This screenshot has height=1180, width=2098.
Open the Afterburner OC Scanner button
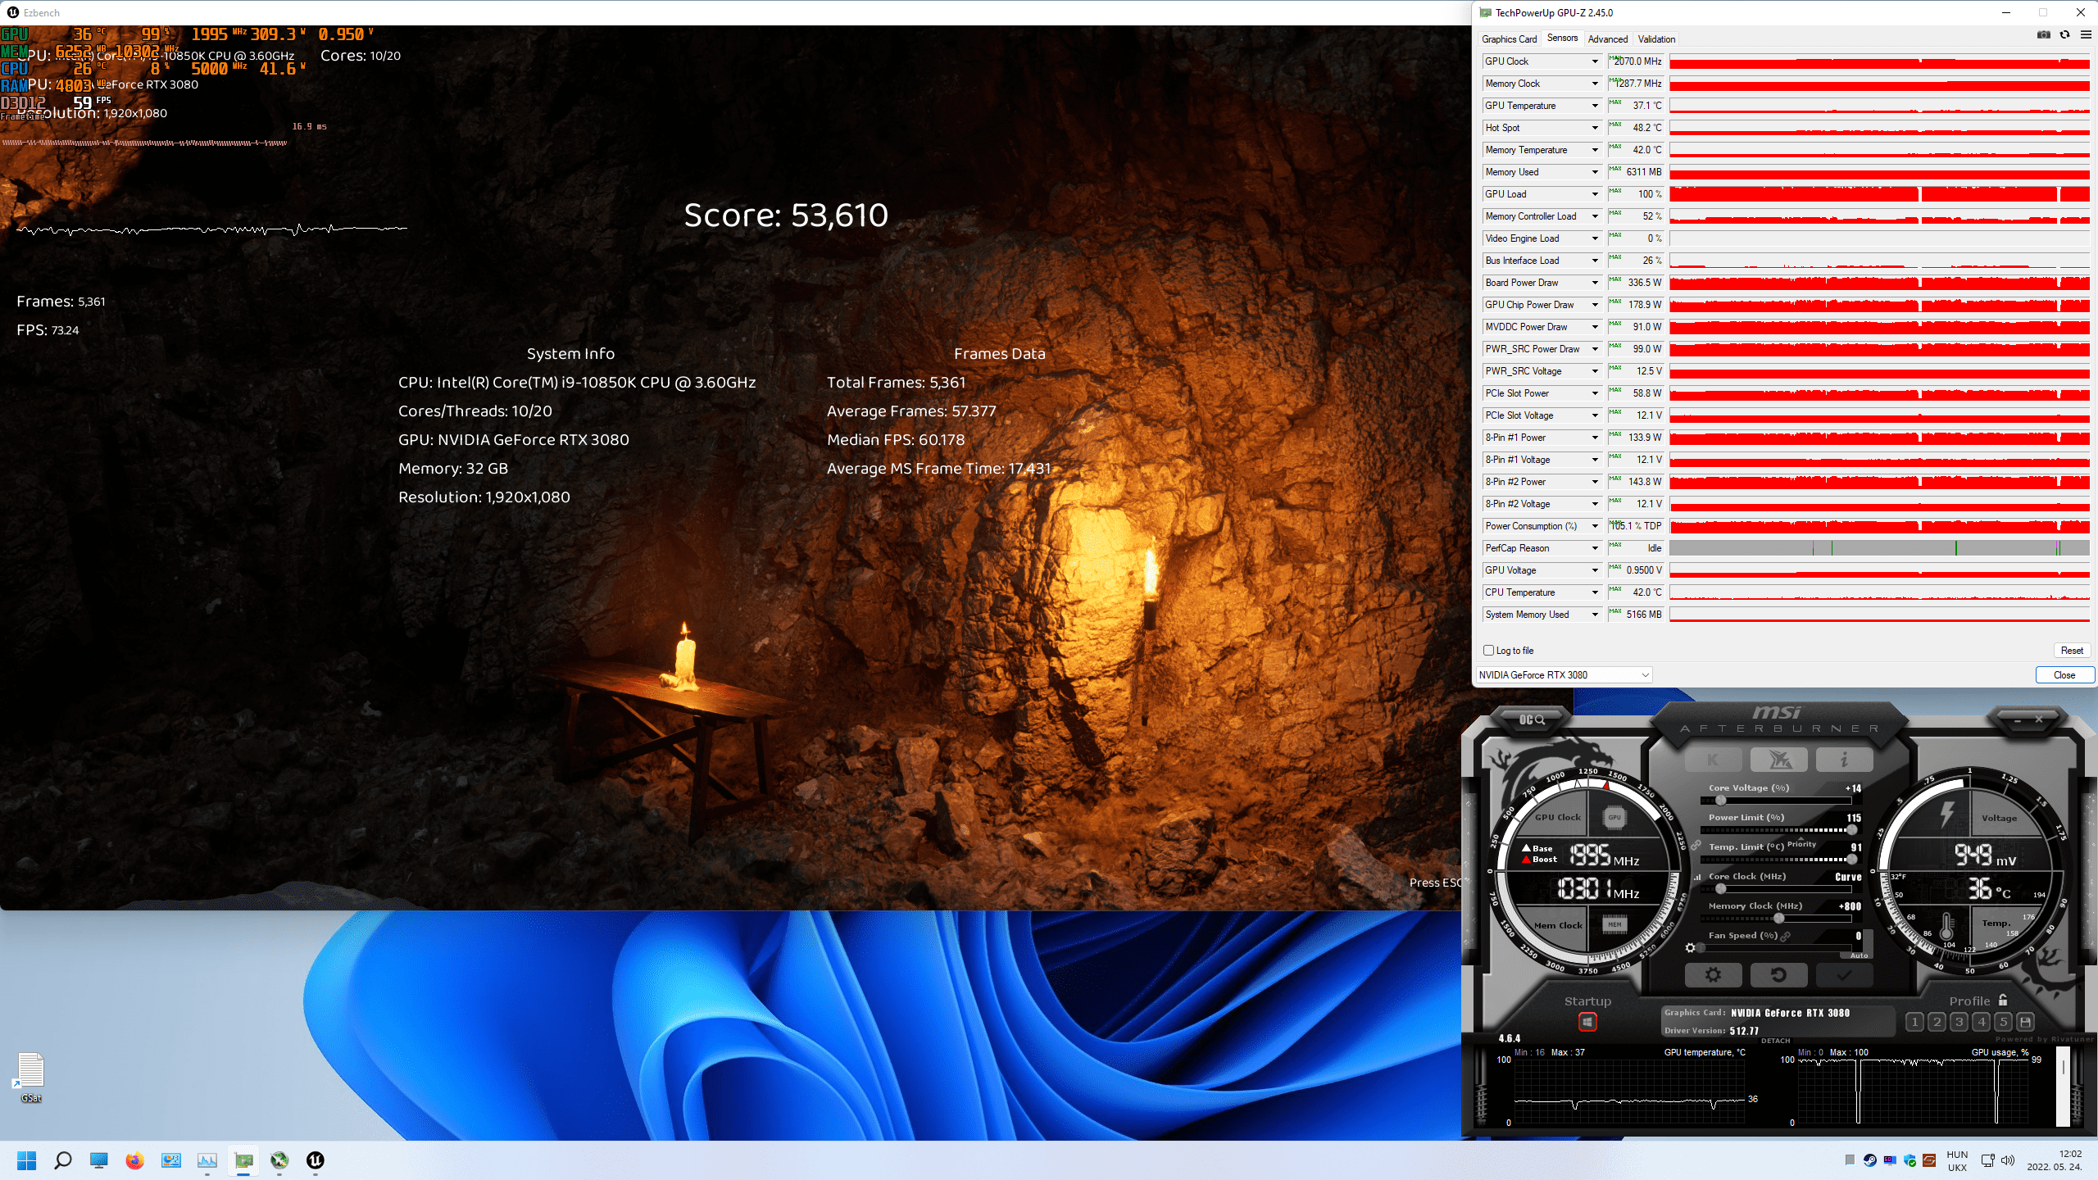pos(1531,719)
